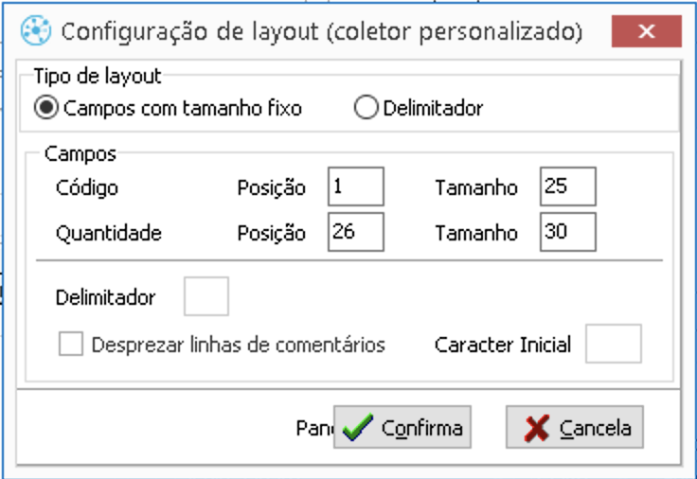This screenshot has width=697, height=479.
Task: Choose the 'Delimitador' layout type radio button
Action: pyautogui.click(x=366, y=108)
